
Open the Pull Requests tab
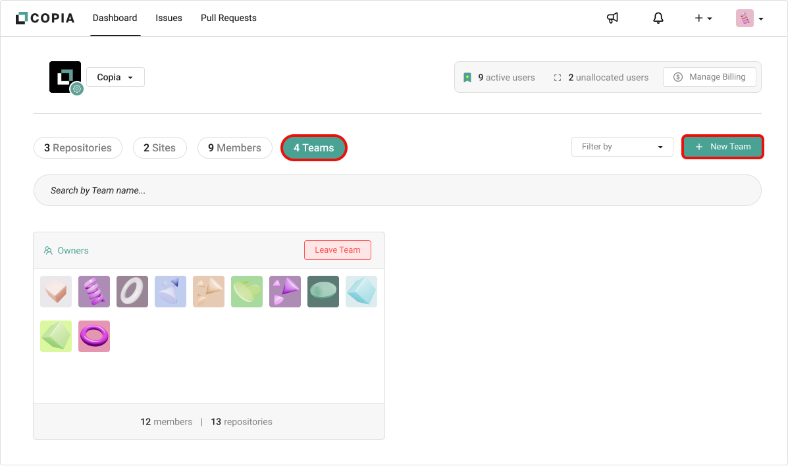228,18
